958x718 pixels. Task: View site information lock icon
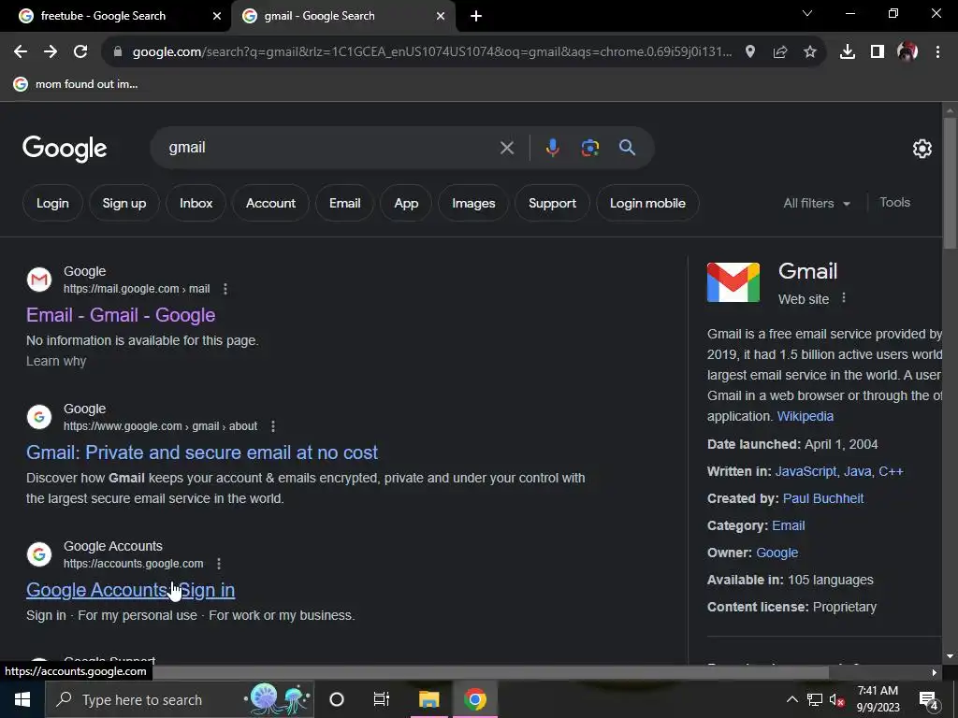pos(118,52)
